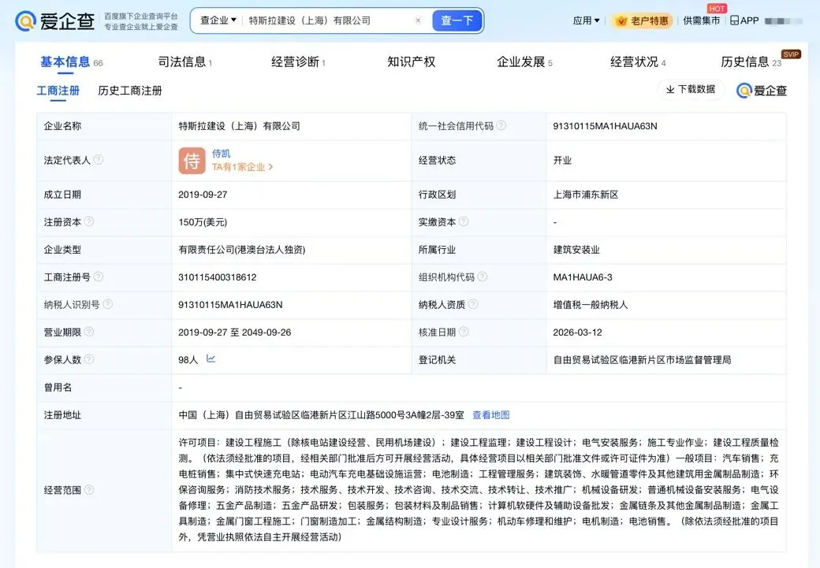Click the help icon next to 经营范围
820x568 pixels.
89,490
